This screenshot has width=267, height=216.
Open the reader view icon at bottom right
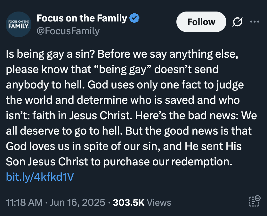point(255,202)
